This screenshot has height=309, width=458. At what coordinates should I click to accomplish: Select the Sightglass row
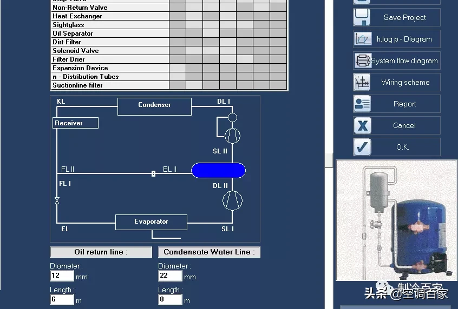coord(169,24)
